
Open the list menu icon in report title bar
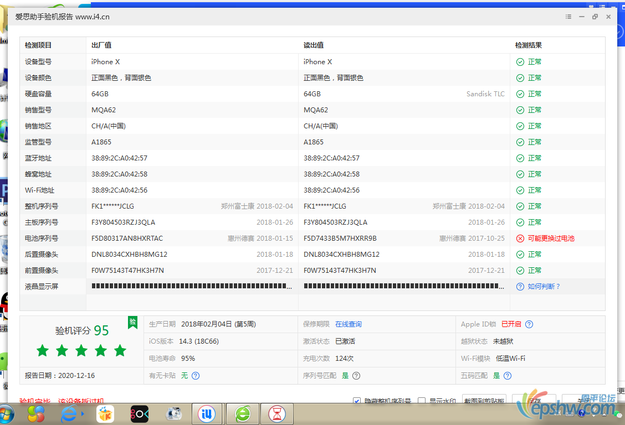click(568, 17)
